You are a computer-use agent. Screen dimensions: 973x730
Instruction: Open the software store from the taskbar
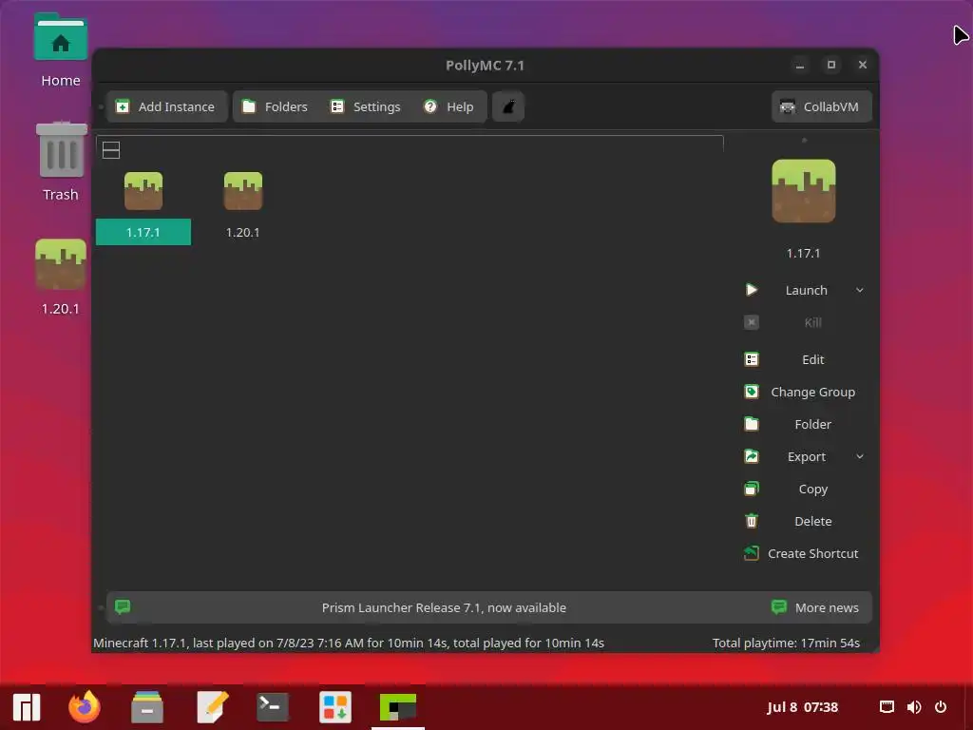click(x=335, y=707)
